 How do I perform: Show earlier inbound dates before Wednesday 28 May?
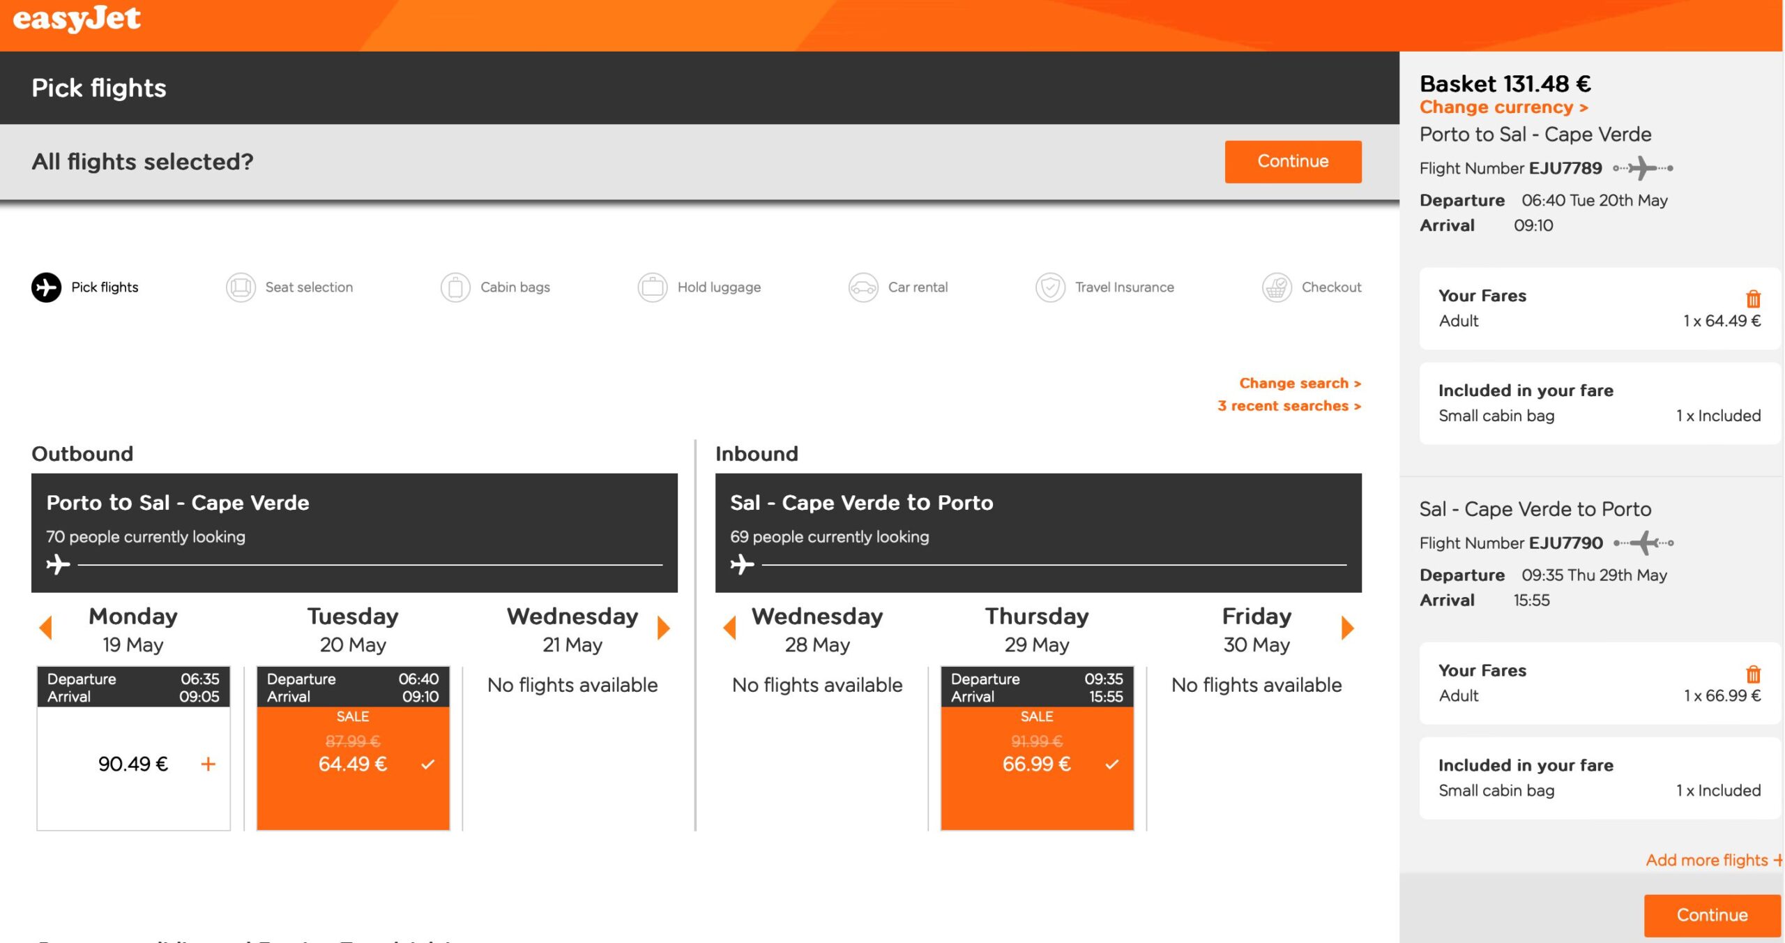(x=730, y=628)
